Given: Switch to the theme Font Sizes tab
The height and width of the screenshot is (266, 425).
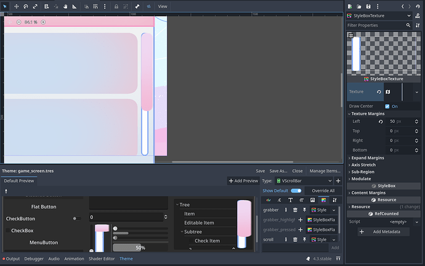Looking at the screenshot, I should tap(301, 200).
